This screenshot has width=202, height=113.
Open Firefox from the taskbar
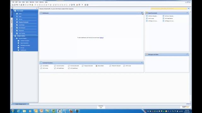point(71,111)
